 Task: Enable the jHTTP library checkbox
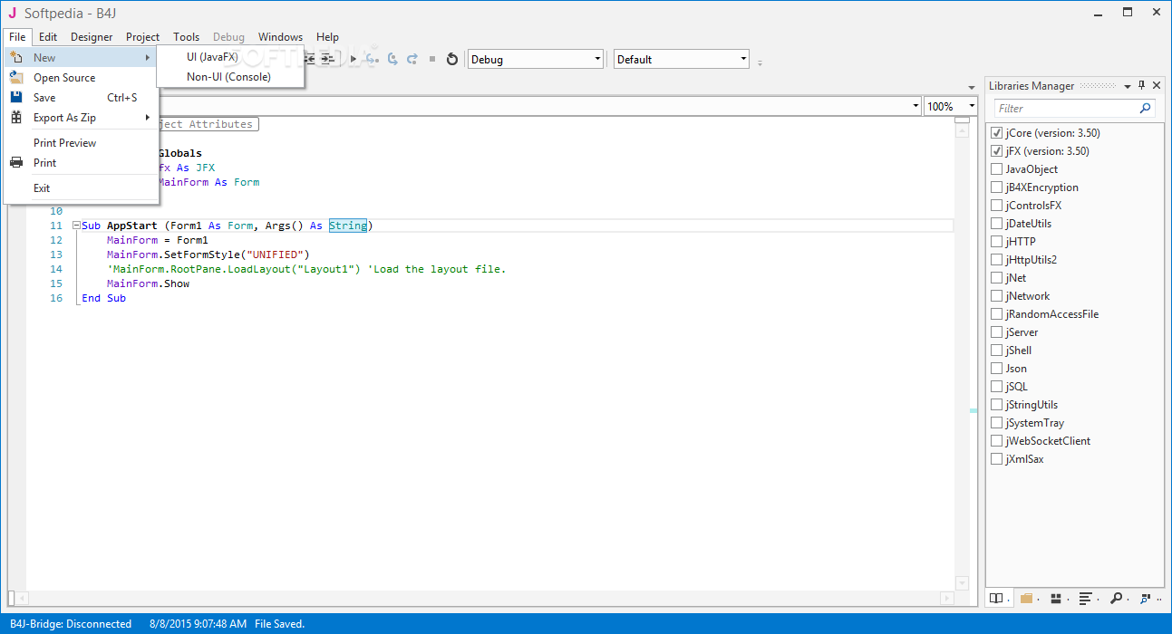997,242
